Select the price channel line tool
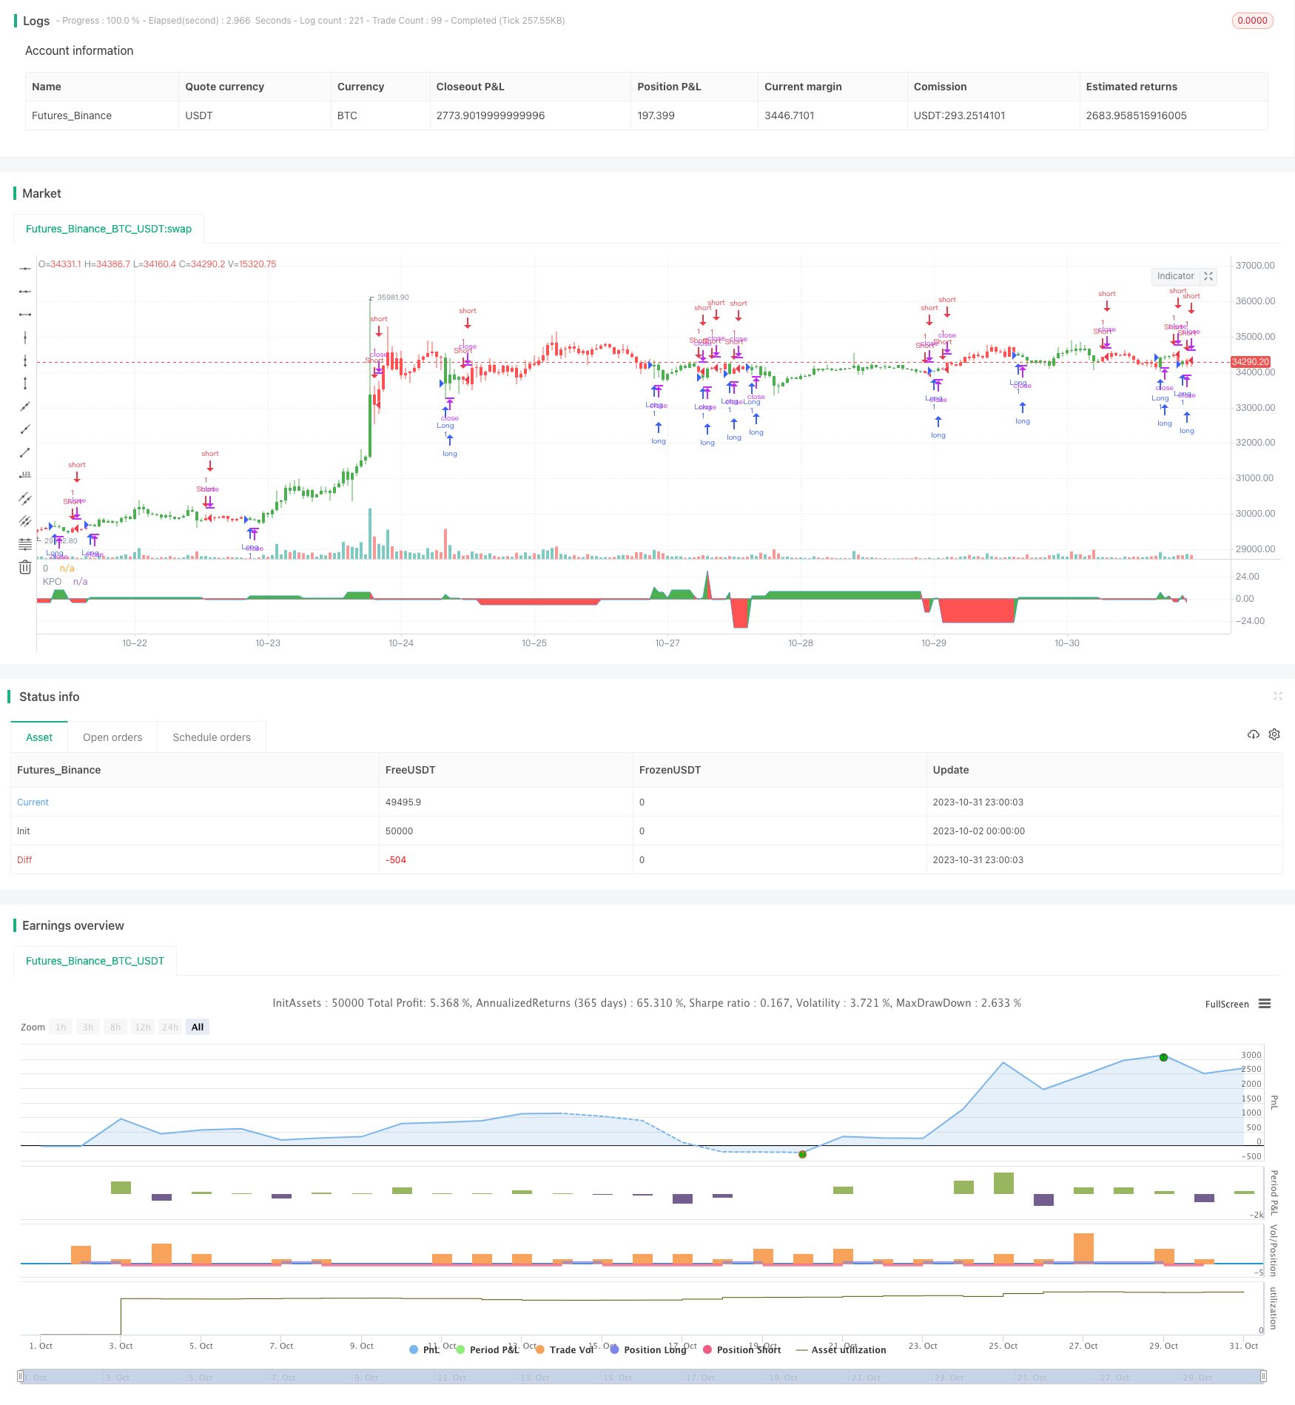The image size is (1295, 1405). click(x=25, y=498)
